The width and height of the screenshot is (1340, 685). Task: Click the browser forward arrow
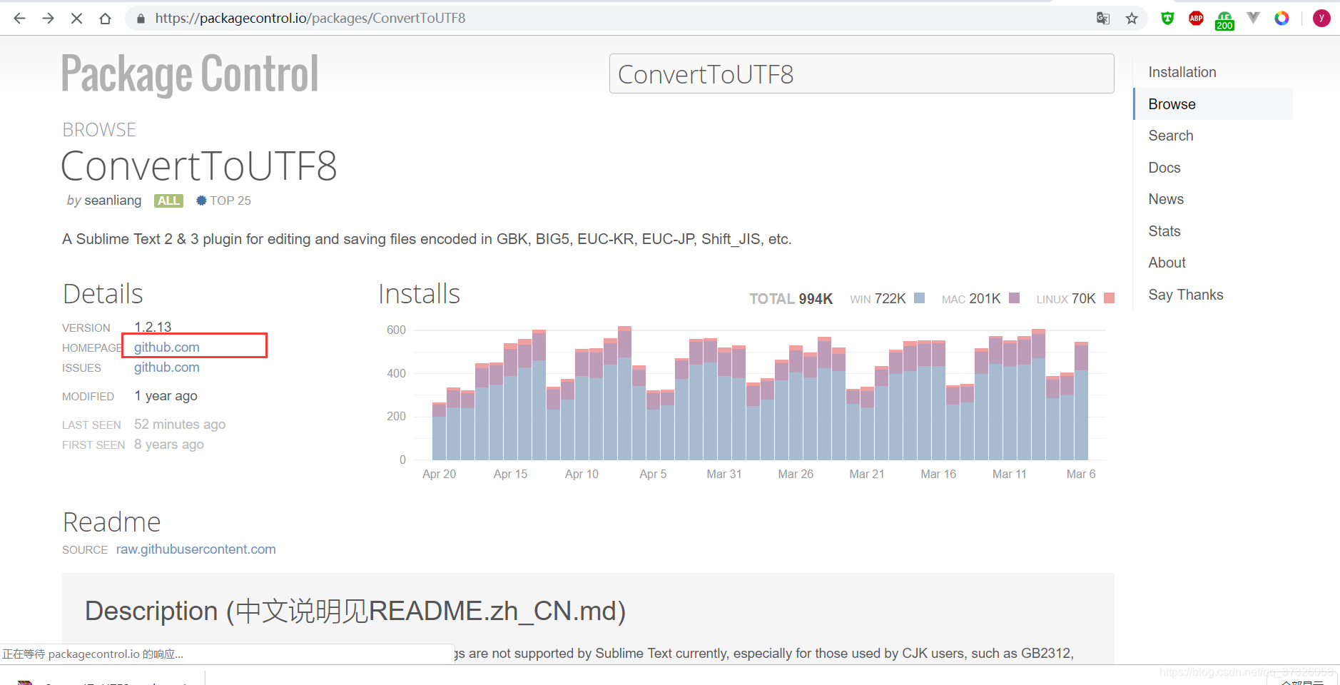click(48, 19)
